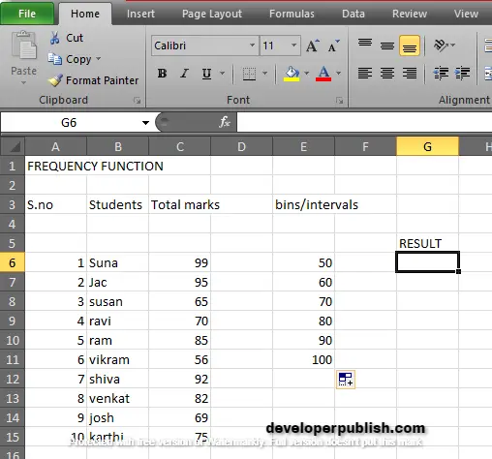
Task: Apply the yellow Fill Color swatch
Action: (292, 74)
